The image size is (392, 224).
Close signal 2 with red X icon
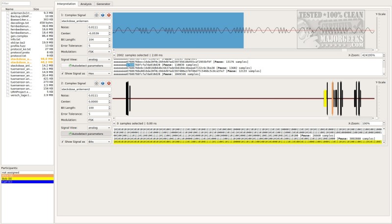(108, 83)
